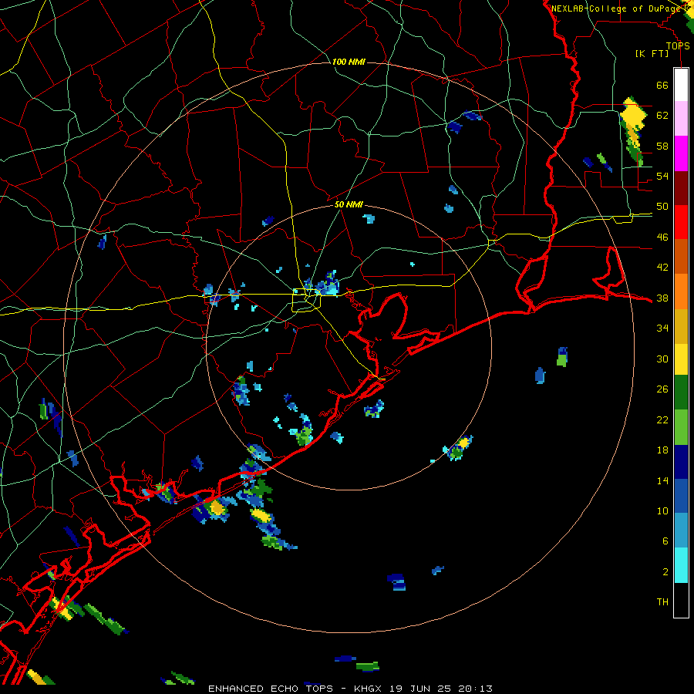Viewport: 694px width, 694px height.
Task: Click the '58' scale label
Action: tap(662, 146)
